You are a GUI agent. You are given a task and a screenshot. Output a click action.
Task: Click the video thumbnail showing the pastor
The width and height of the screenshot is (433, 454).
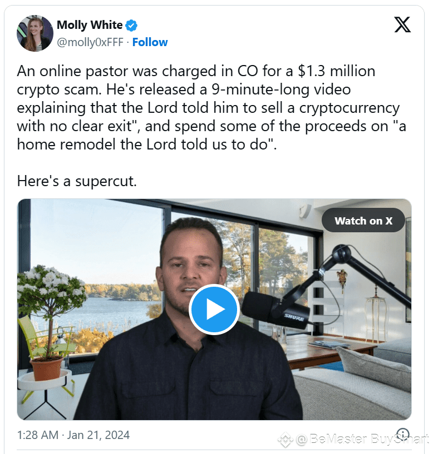coord(214,309)
